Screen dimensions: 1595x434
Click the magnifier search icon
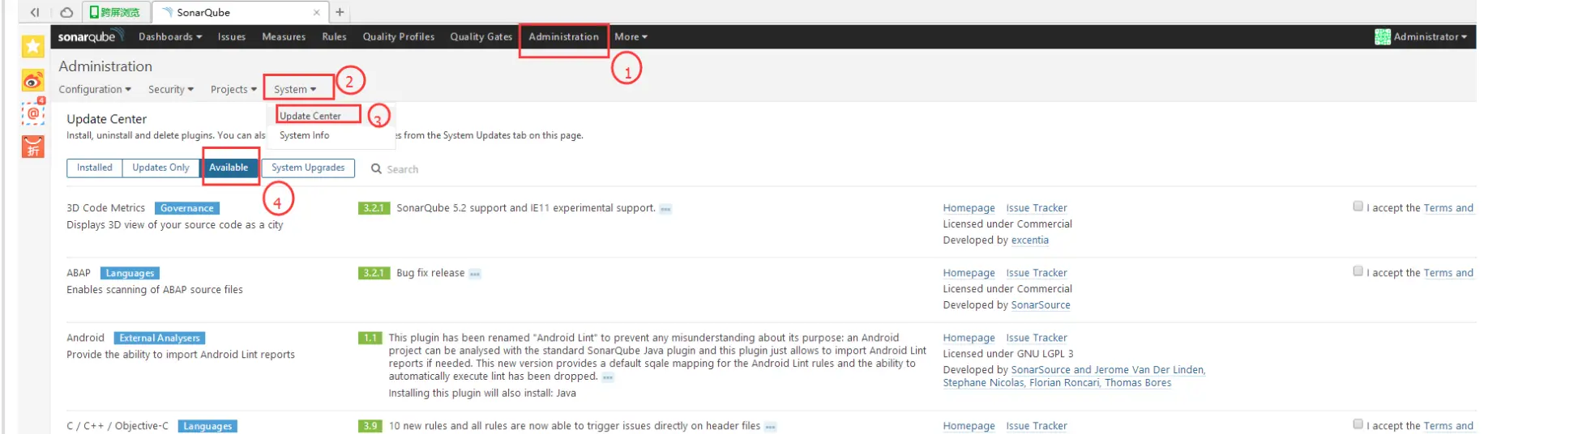click(376, 168)
